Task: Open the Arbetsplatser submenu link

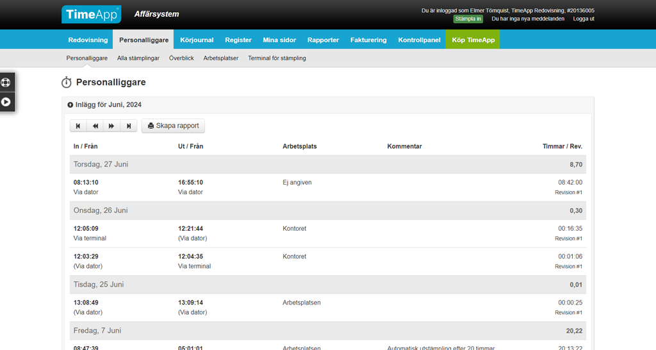Action: click(x=220, y=58)
